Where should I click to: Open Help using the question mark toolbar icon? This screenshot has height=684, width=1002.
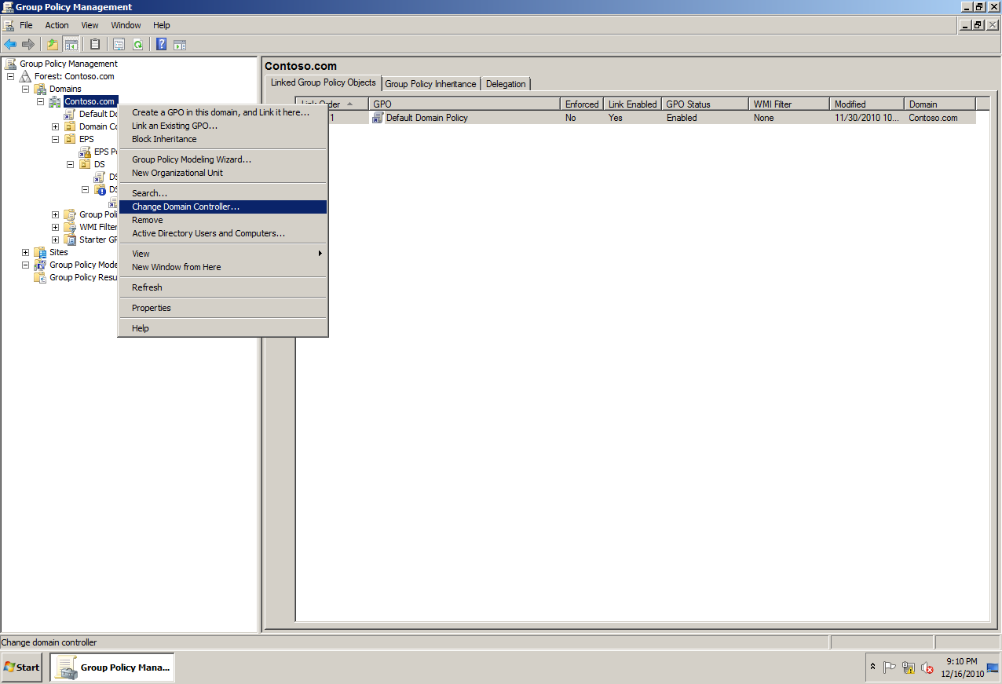coord(161,44)
